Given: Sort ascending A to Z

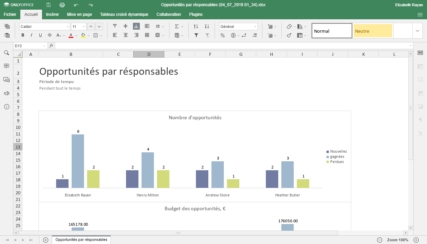Looking at the screenshot, I should pos(196,27).
